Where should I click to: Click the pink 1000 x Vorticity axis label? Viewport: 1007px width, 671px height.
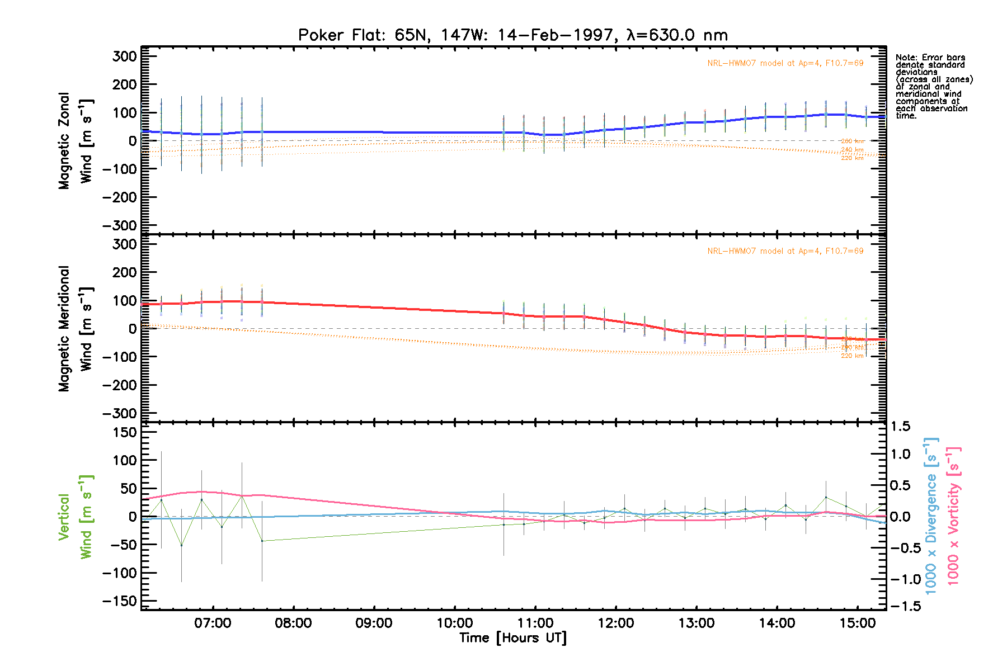click(x=953, y=516)
